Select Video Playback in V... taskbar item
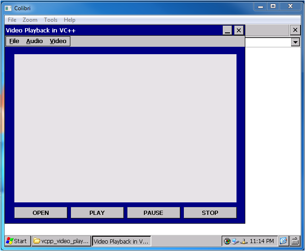Image resolution: width=305 pixels, height=251 pixels. point(121,241)
